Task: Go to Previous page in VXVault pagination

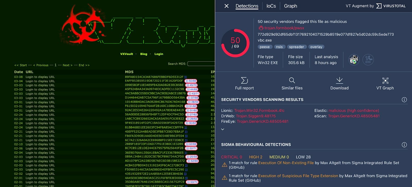Action: 41,65
